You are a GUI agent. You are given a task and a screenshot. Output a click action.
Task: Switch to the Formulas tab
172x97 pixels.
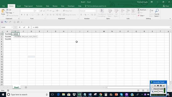tap(39, 6)
